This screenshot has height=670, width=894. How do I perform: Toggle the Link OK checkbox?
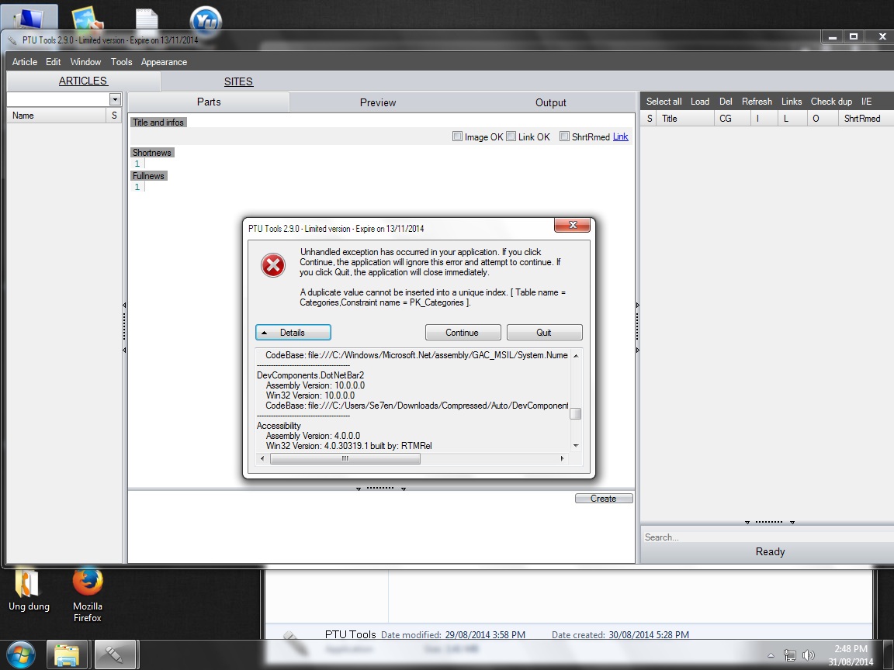[511, 136]
